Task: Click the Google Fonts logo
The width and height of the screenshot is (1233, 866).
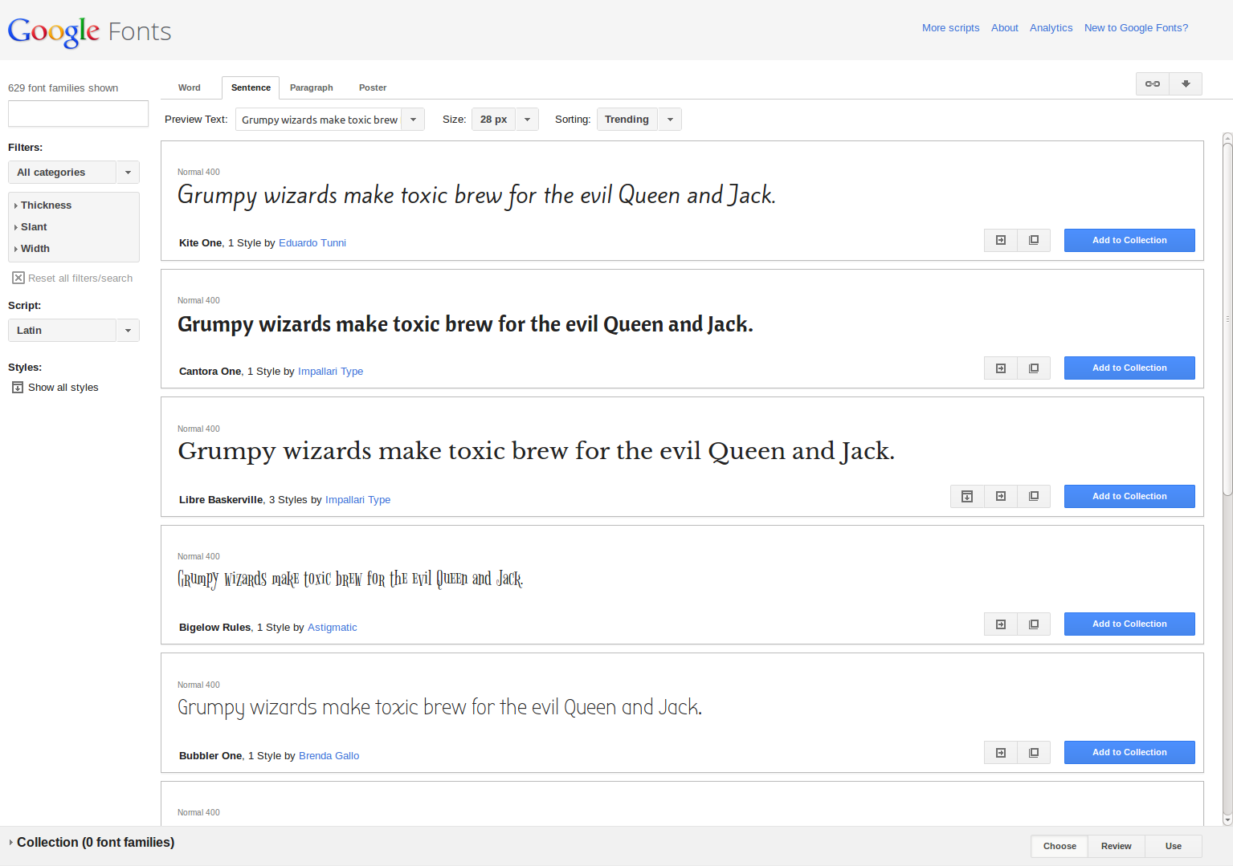Action: pyautogui.click(x=89, y=31)
